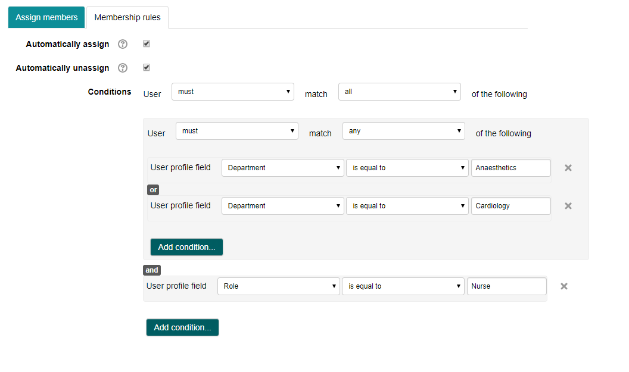Open Department dropdown in Anaesthetics row
The width and height of the screenshot is (629, 372).
pos(282,168)
